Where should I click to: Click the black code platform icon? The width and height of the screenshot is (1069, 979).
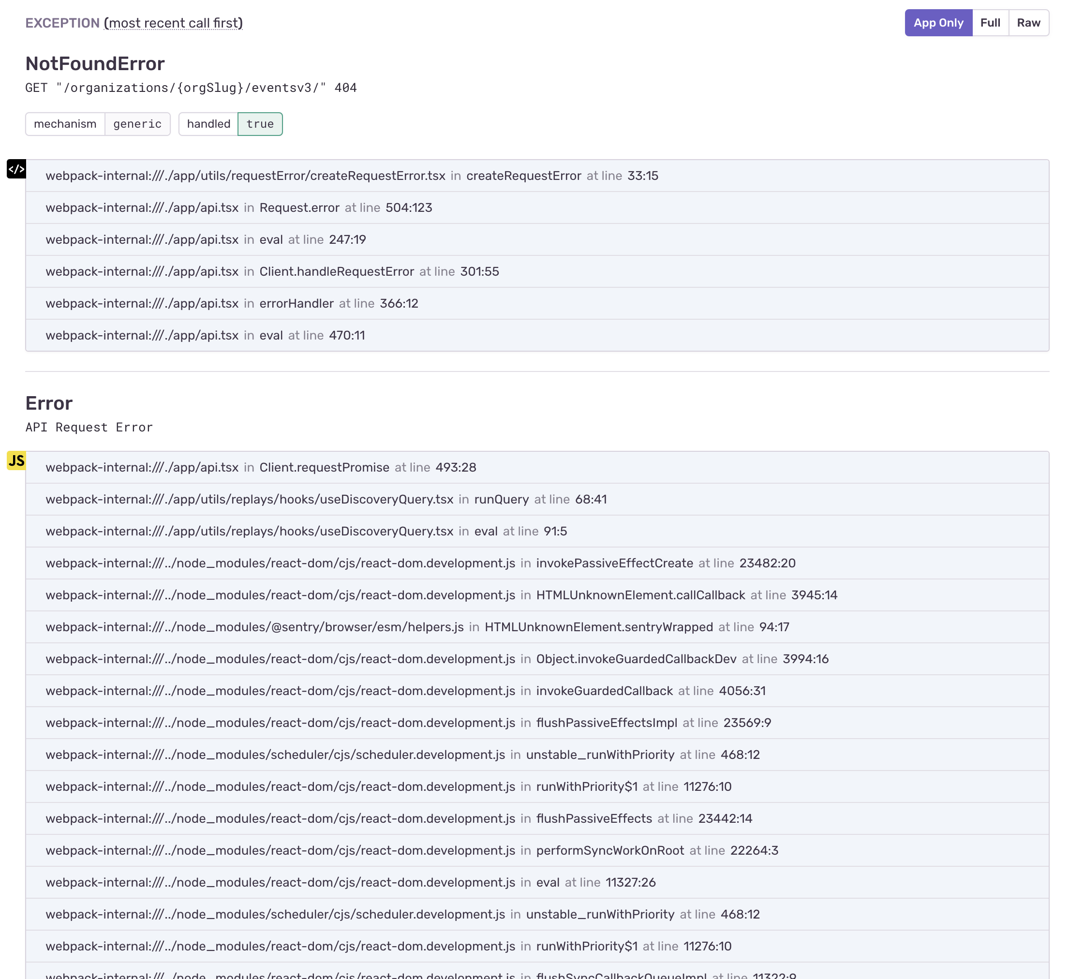[x=16, y=169]
